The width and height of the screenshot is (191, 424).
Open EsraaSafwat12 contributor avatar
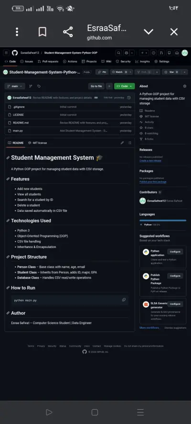coord(143,201)
